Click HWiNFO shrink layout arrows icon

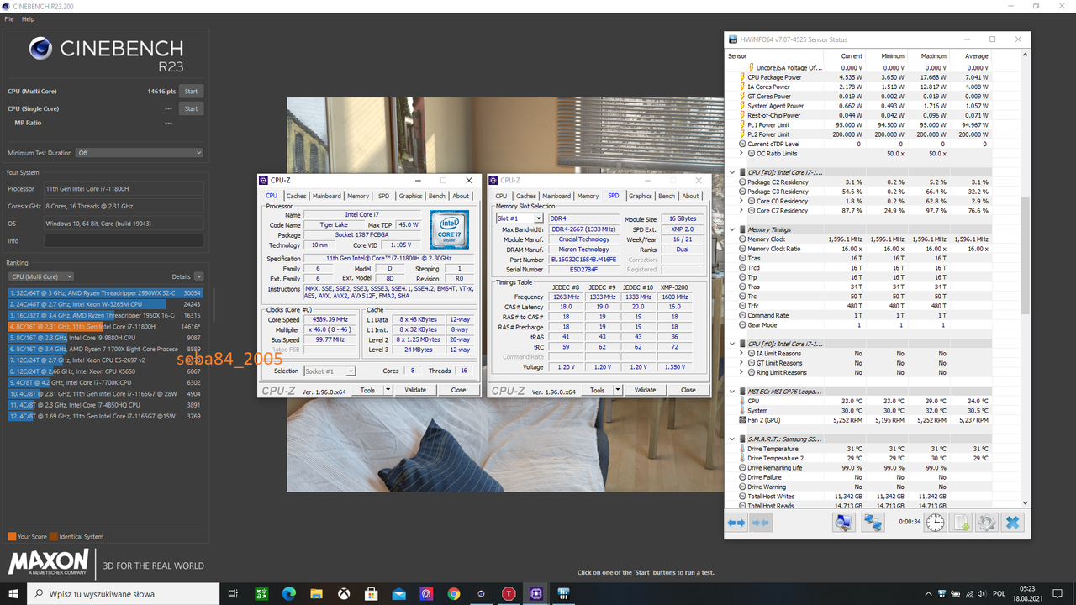761,523
